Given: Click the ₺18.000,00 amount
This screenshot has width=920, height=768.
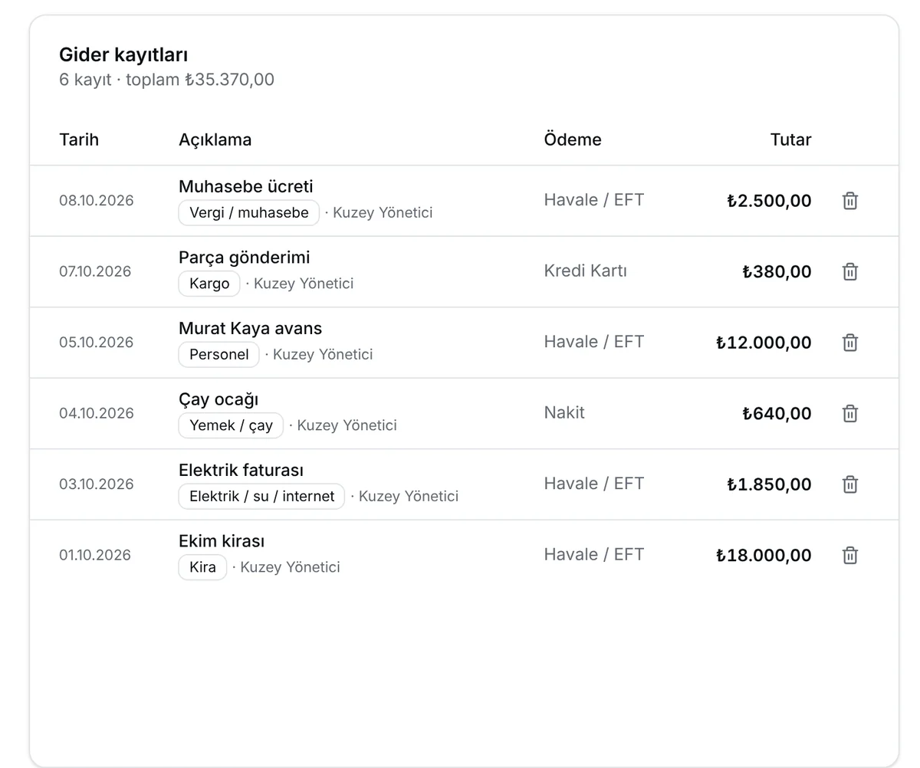Looking at the screenshot, I should point(764,555).
